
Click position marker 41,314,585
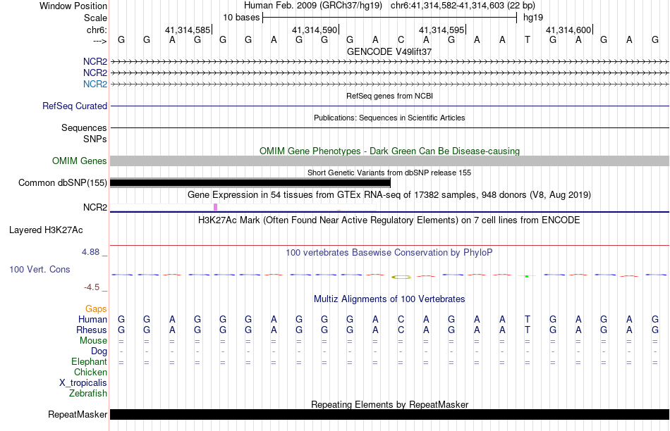(188, 30)
